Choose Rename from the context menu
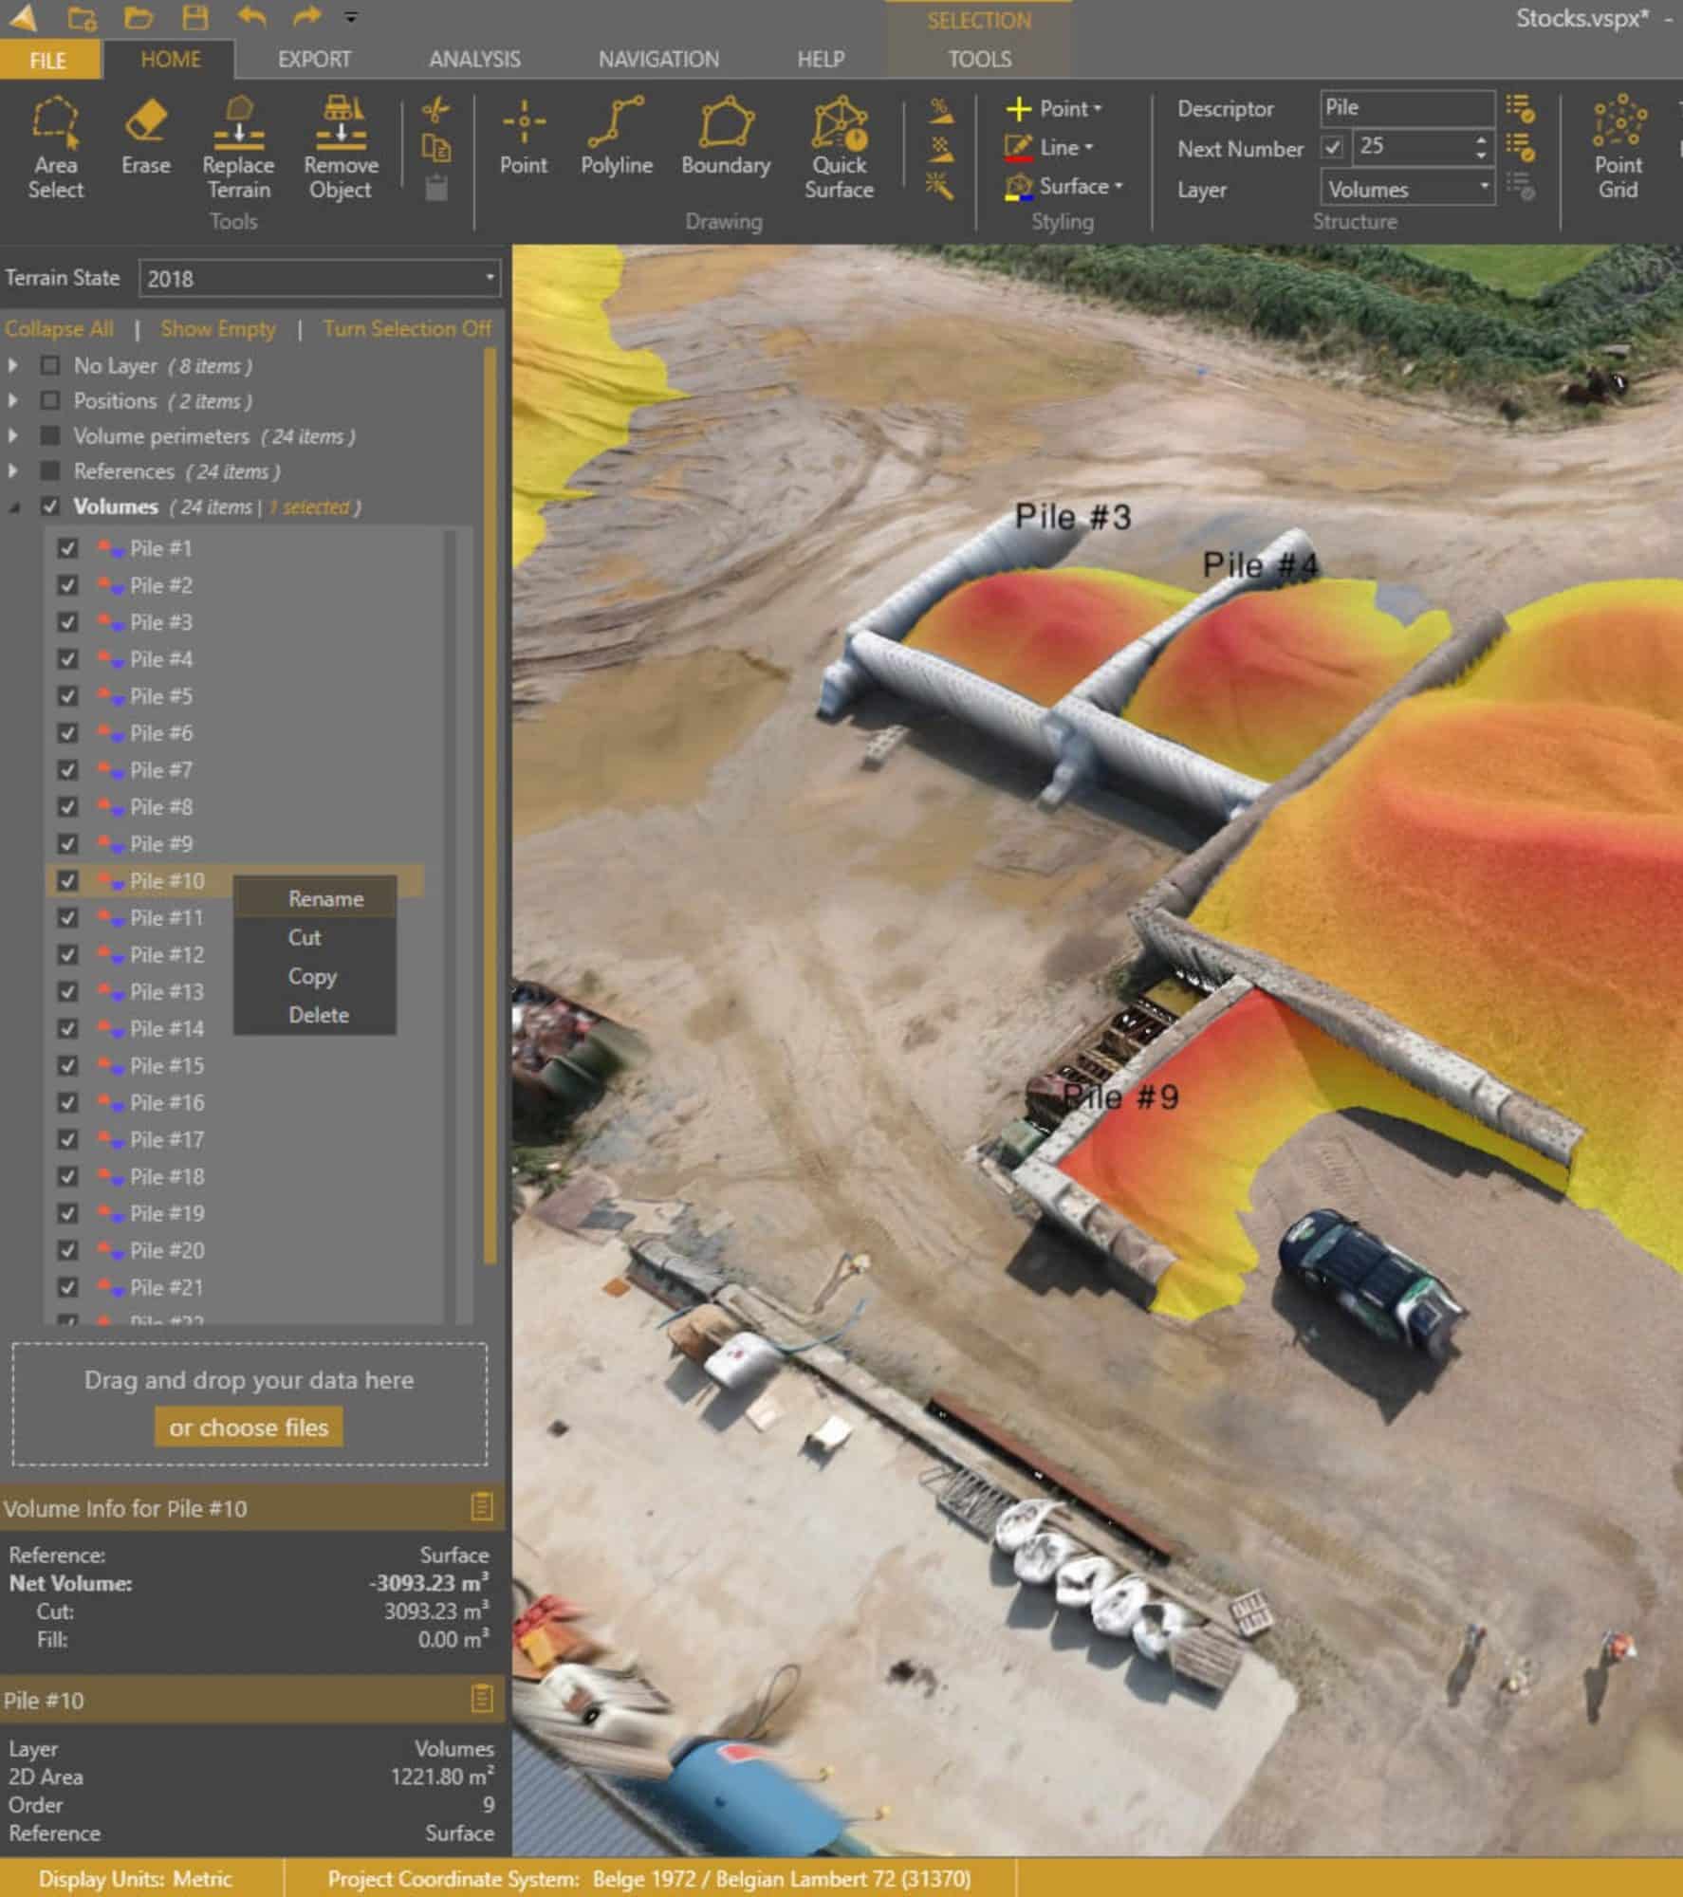The image size is (1683, 1897). [x=325, y=898]
